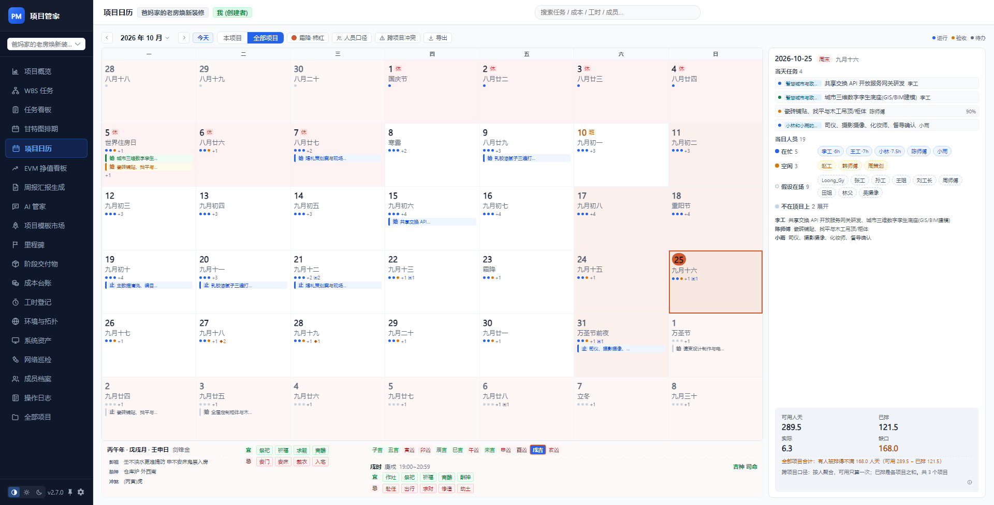Open settings gear in sidebar footer
This screenshot has height=505, width=994.
81,492
